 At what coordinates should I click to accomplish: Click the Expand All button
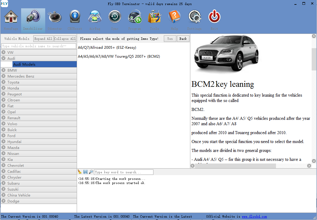(43, 39)
